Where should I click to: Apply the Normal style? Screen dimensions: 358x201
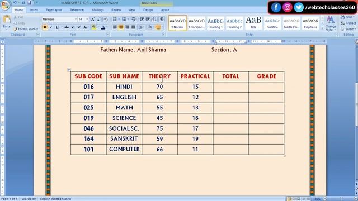click(178, 23)
